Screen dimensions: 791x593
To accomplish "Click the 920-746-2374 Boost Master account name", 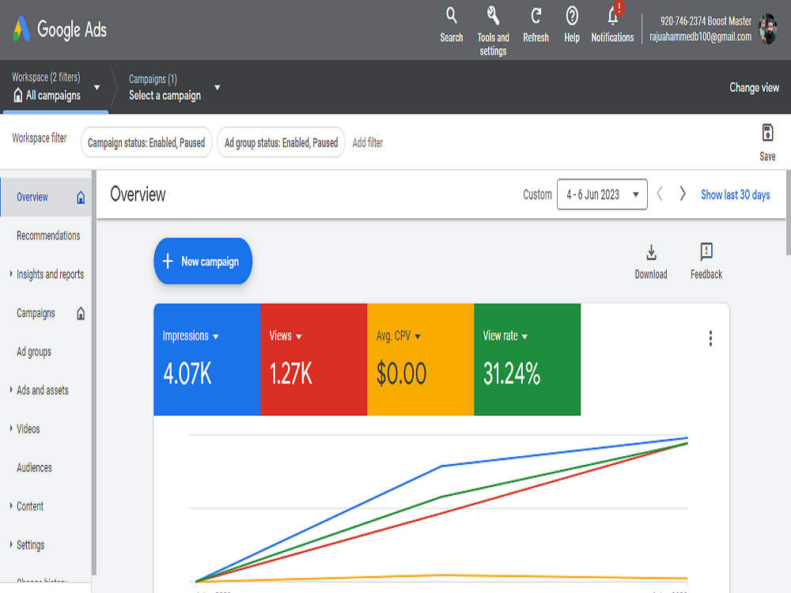I will click(706, 21).
